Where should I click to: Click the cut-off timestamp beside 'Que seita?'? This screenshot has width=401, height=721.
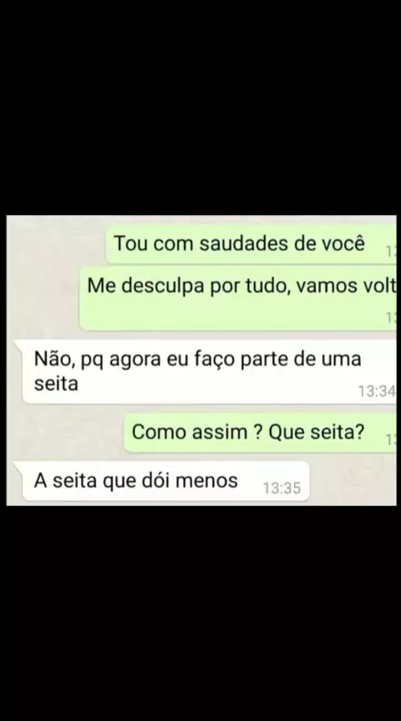click(x=391, y=440)
